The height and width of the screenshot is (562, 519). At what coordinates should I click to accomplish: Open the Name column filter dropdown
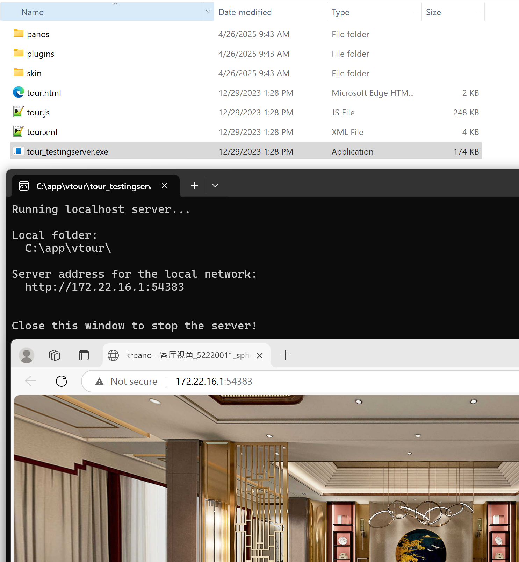tap(208, 12)
